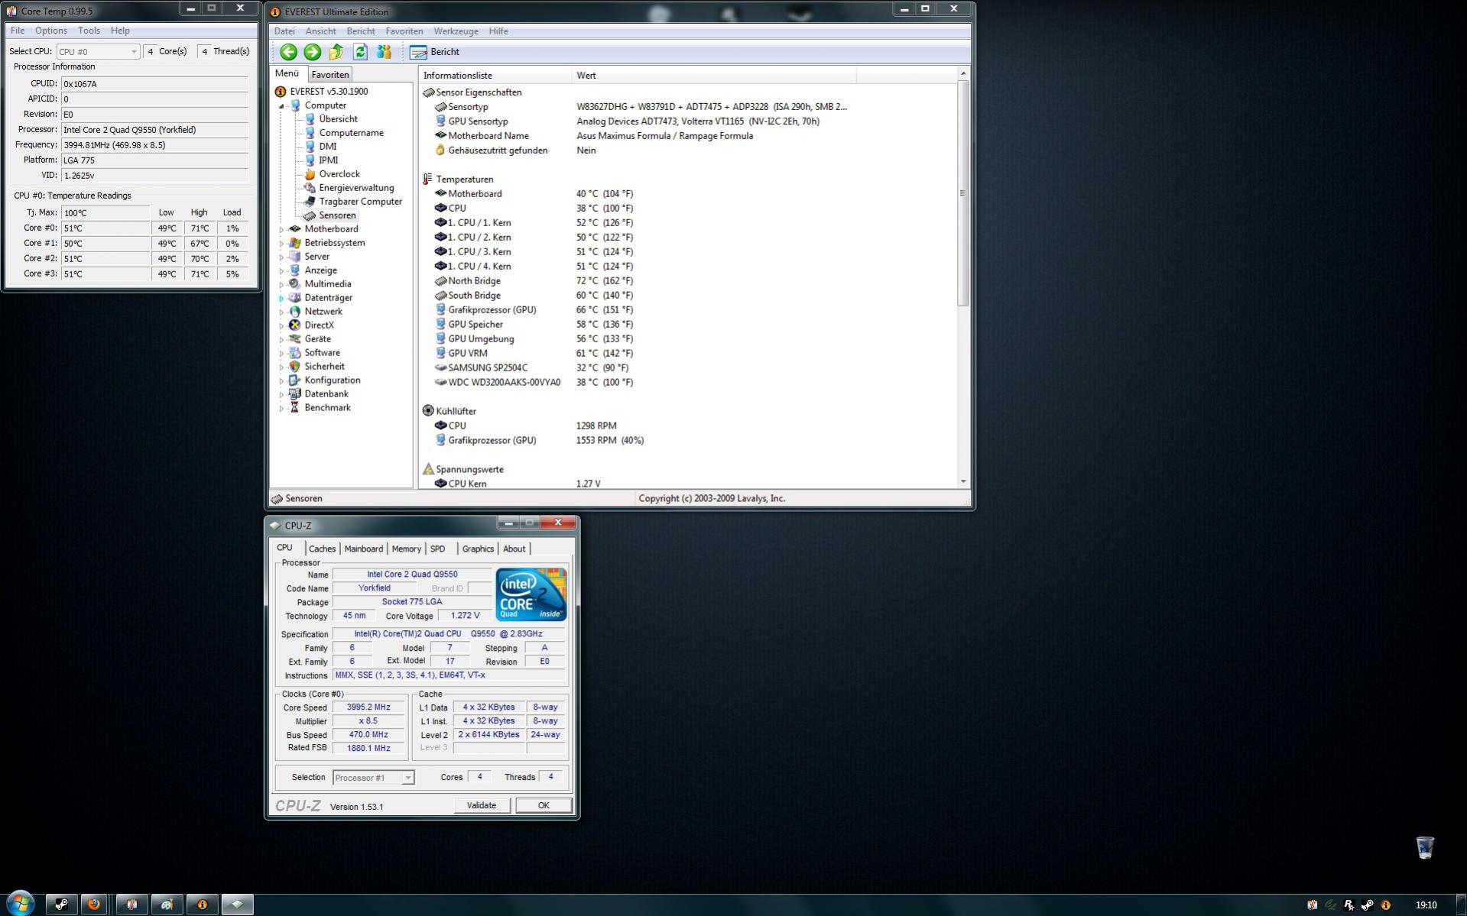Image resolution: width=1467 pixels, height=916 pixels.
Task: Click OK in the CPU-Z window
Action: point(544,805)
